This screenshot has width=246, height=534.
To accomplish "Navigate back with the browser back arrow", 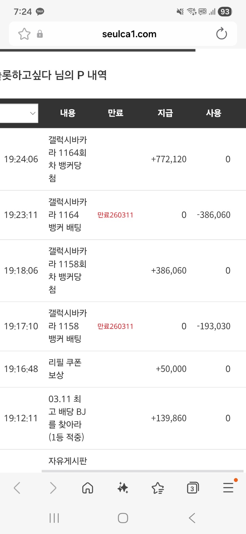I will 17,488.
